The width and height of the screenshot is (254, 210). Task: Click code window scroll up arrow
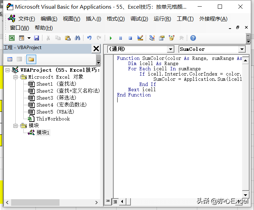point(245,61)
